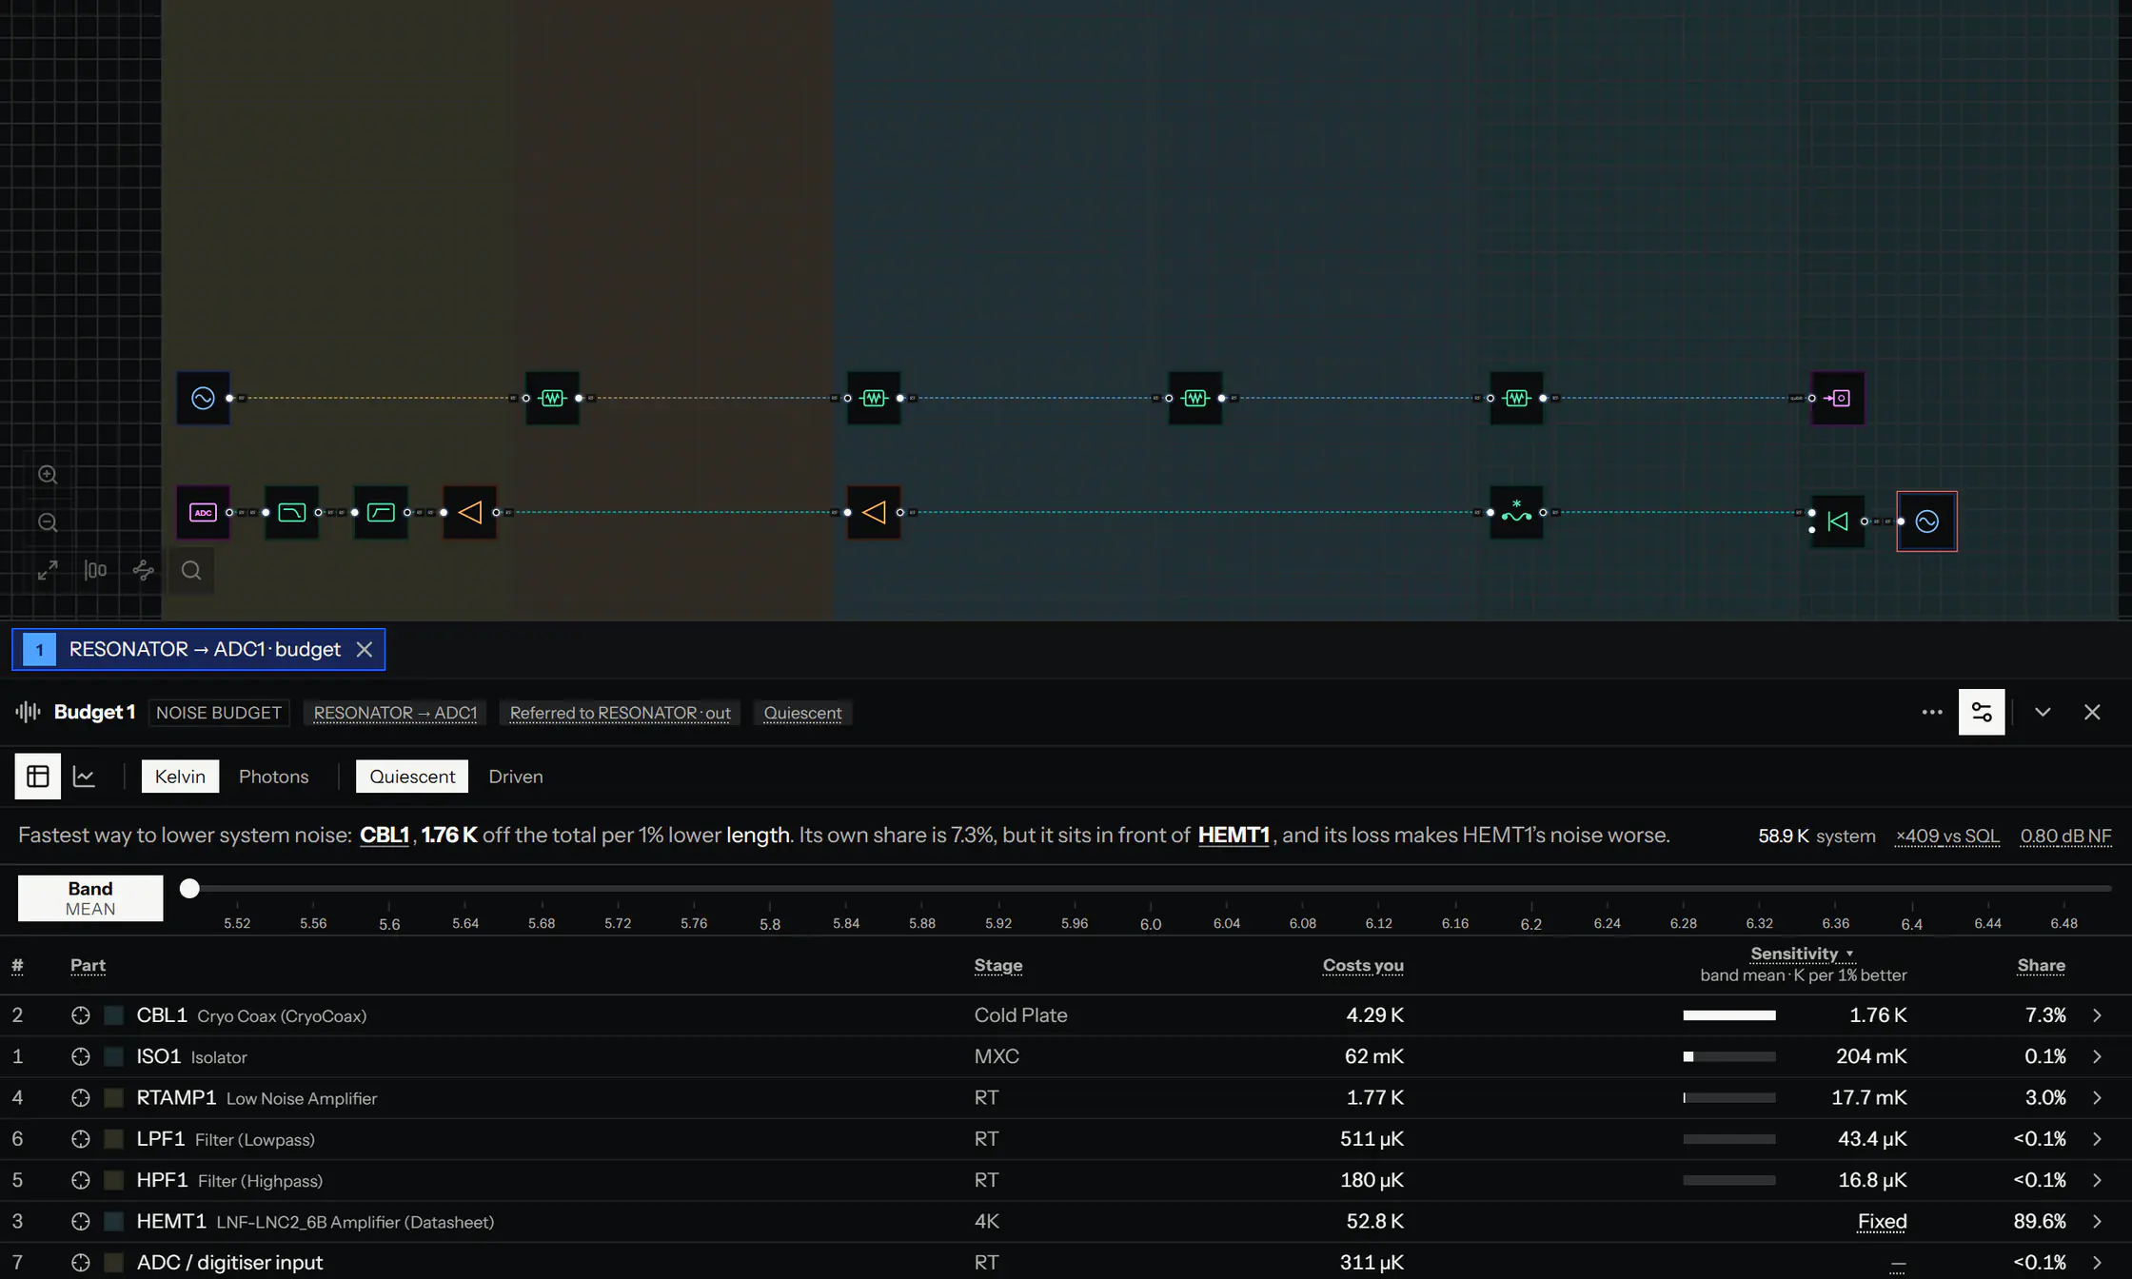Click the fit-to-screen expand arrows icon
Viewport: 2132px width, 1279px height.
pos(48,570)
